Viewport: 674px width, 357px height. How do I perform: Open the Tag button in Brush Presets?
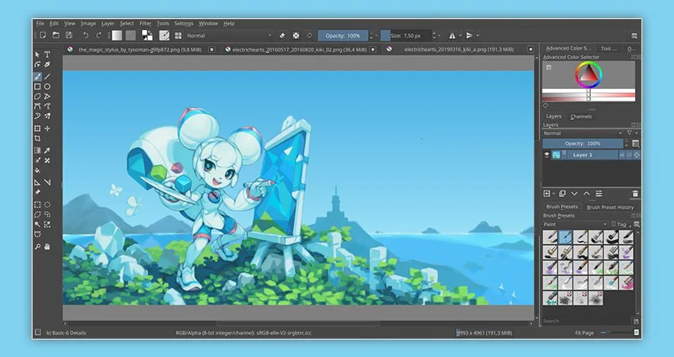coord(619,224)
